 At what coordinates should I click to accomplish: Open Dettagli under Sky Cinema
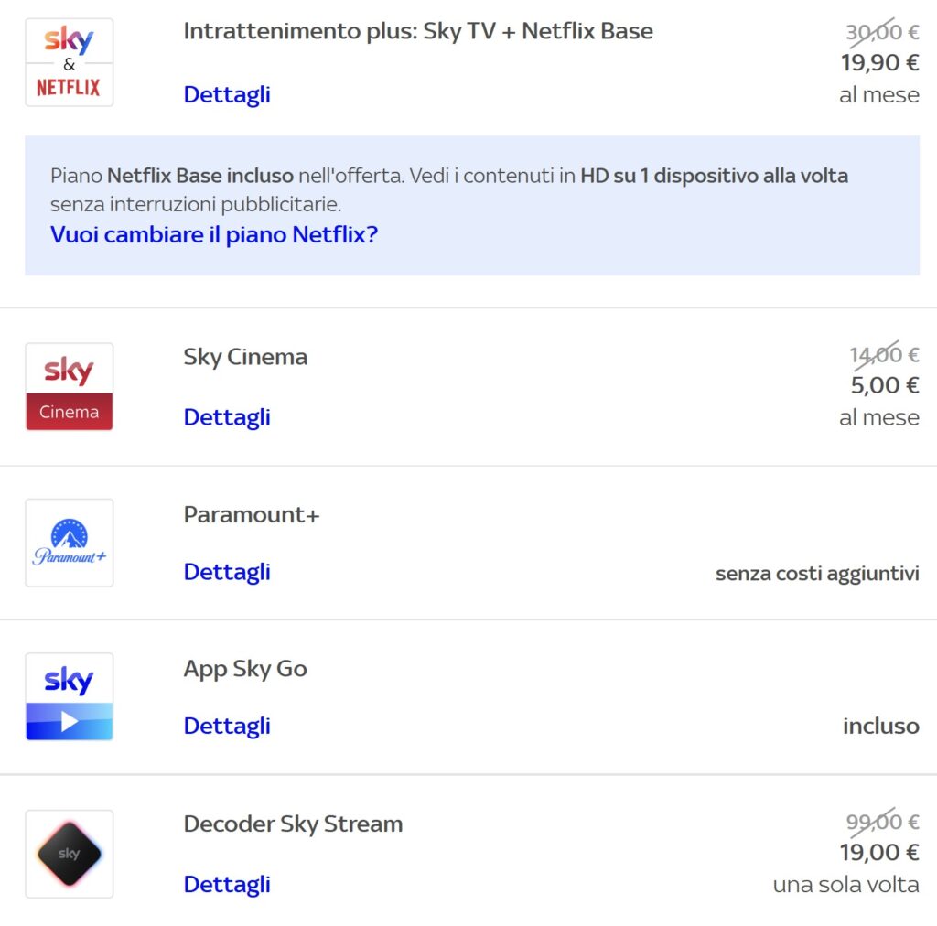(226, 417)
